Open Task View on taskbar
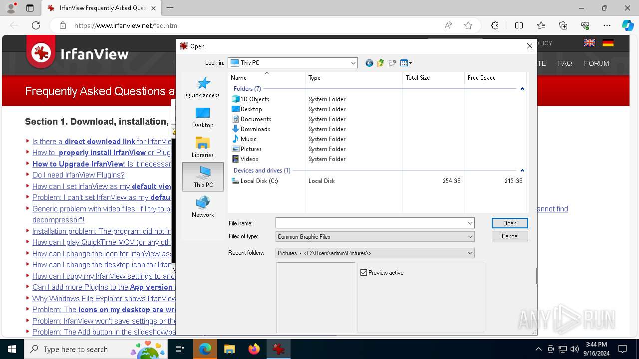Screen dimensions: 639x359 click(180, 349)
